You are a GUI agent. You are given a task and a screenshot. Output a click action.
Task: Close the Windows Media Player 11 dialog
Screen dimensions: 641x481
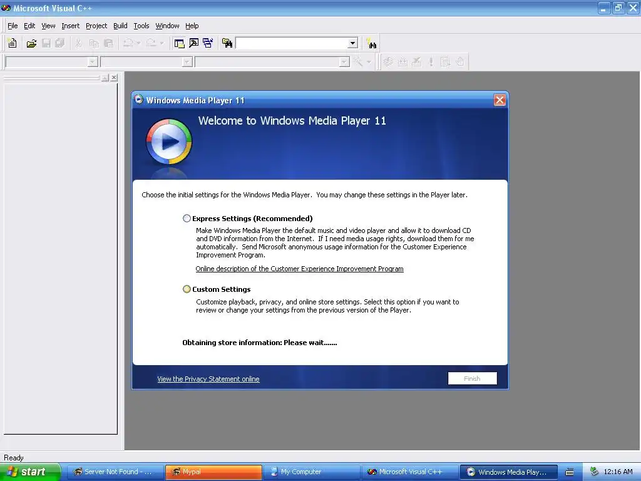click(x=500, y=100)
